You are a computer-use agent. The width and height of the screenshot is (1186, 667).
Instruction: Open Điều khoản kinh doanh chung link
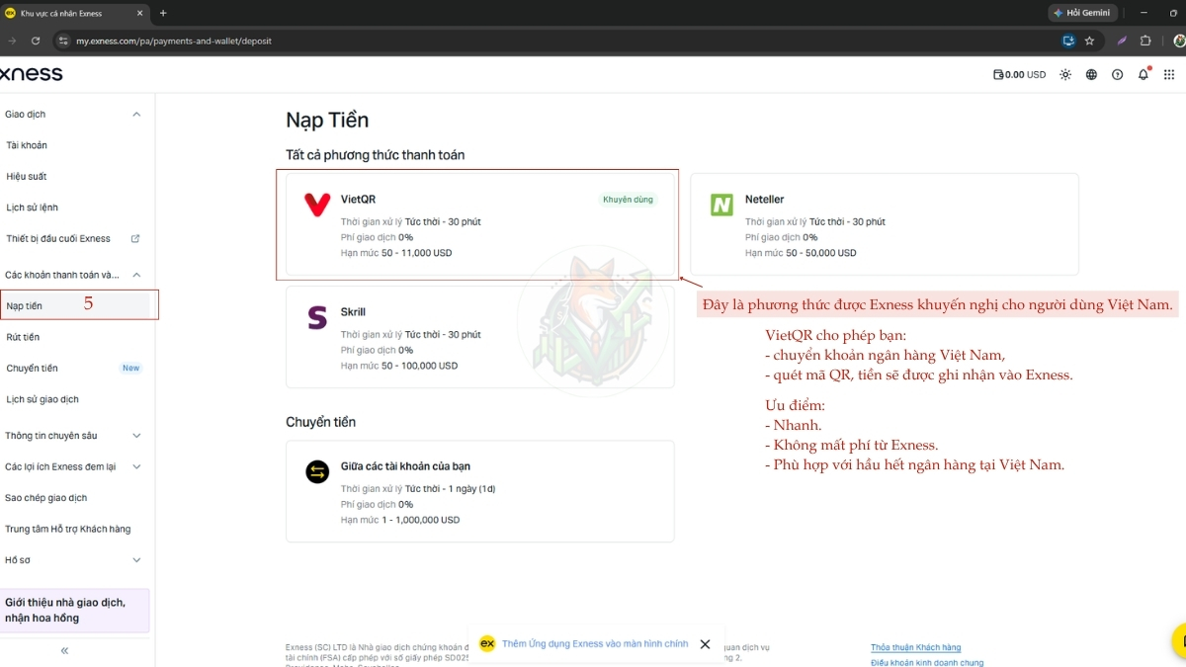pos(927,663)
